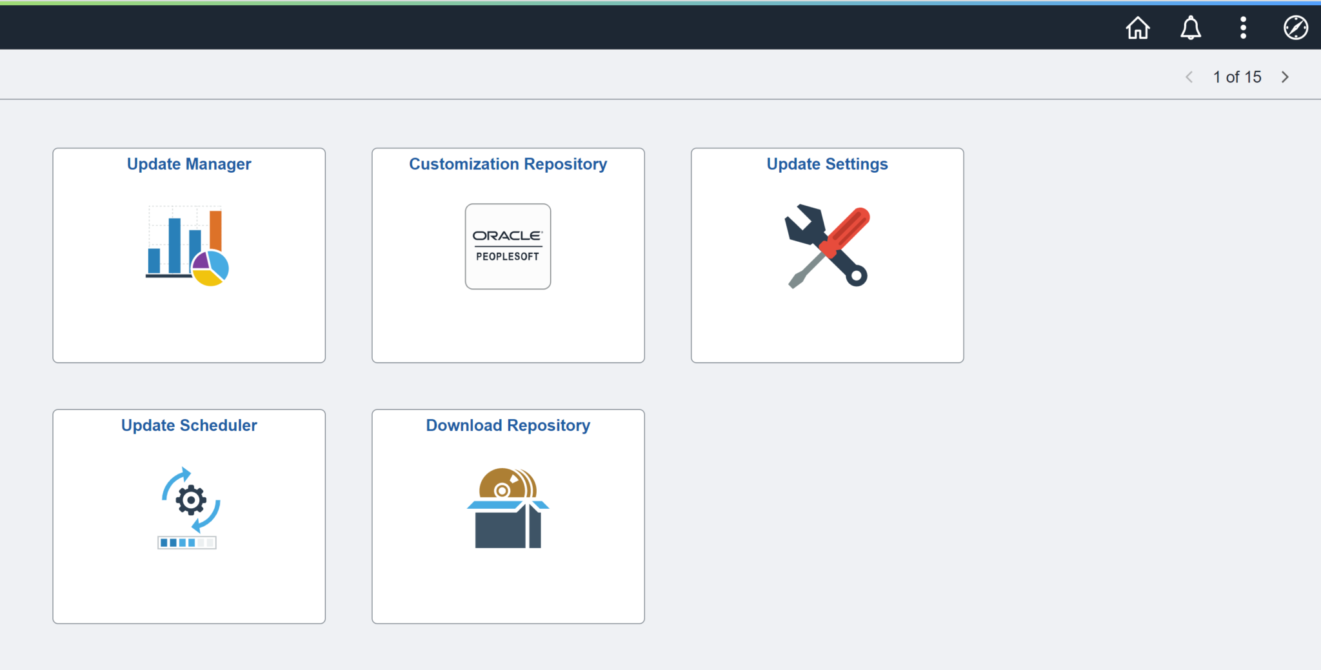
Task: Open the Customization Repository title link
Action: [x=508, y=164]
